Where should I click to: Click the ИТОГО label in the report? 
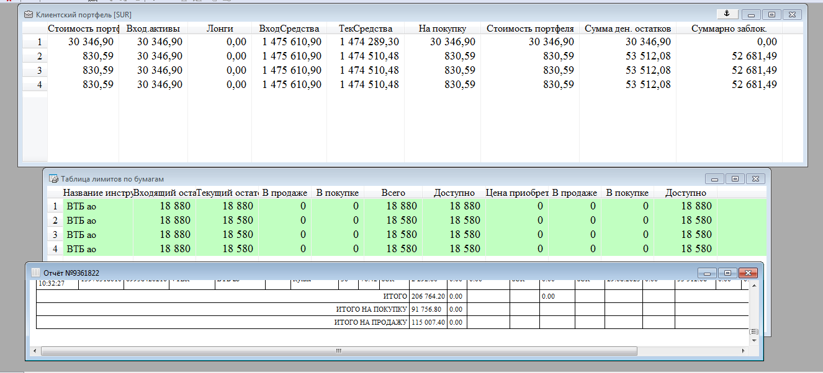395,296
